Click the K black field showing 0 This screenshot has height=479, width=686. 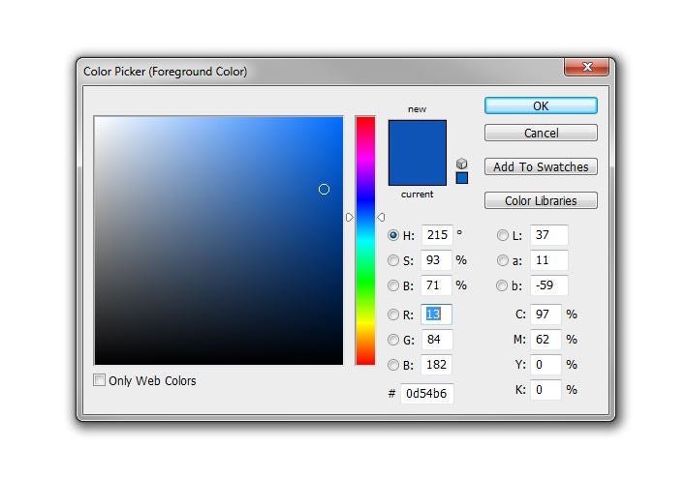click(x=546, y=390)
